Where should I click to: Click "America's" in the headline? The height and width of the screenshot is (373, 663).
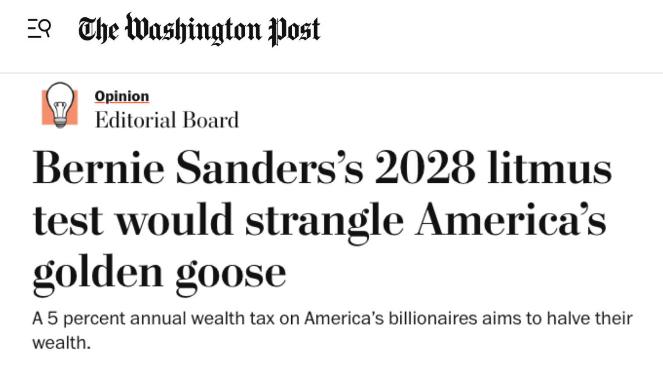click(x=511, y=220)
